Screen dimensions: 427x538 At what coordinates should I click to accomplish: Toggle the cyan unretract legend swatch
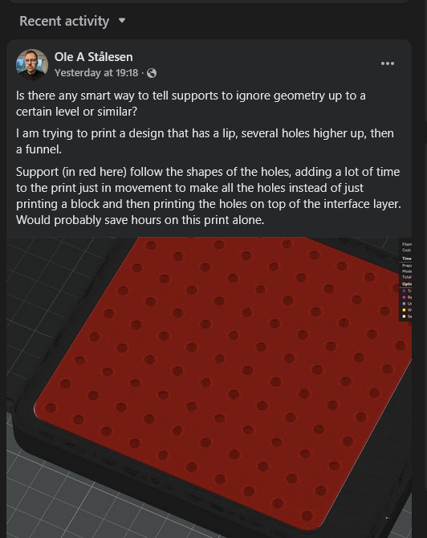point(404,304)
